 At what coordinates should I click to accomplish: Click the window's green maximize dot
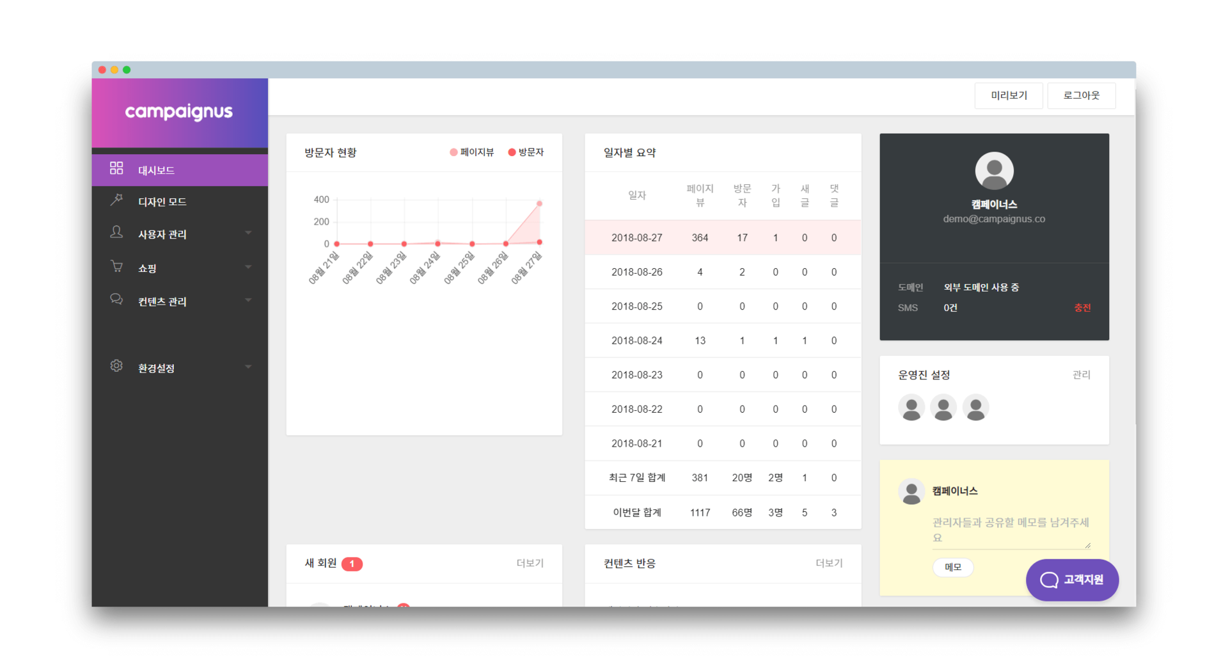pyautogui.click(x=127, y=70)
